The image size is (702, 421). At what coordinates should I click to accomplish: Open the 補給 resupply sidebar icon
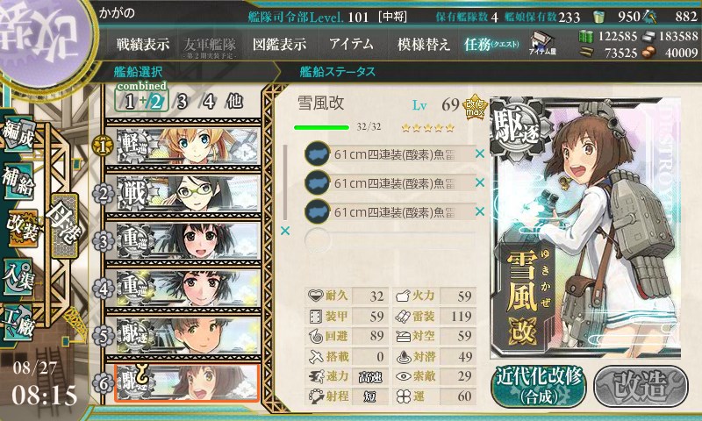[x=18, y=182]
